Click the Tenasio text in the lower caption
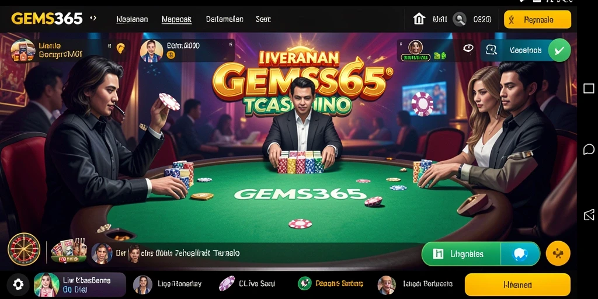This screenshot has height=299, width=598. tap(227, 253)
